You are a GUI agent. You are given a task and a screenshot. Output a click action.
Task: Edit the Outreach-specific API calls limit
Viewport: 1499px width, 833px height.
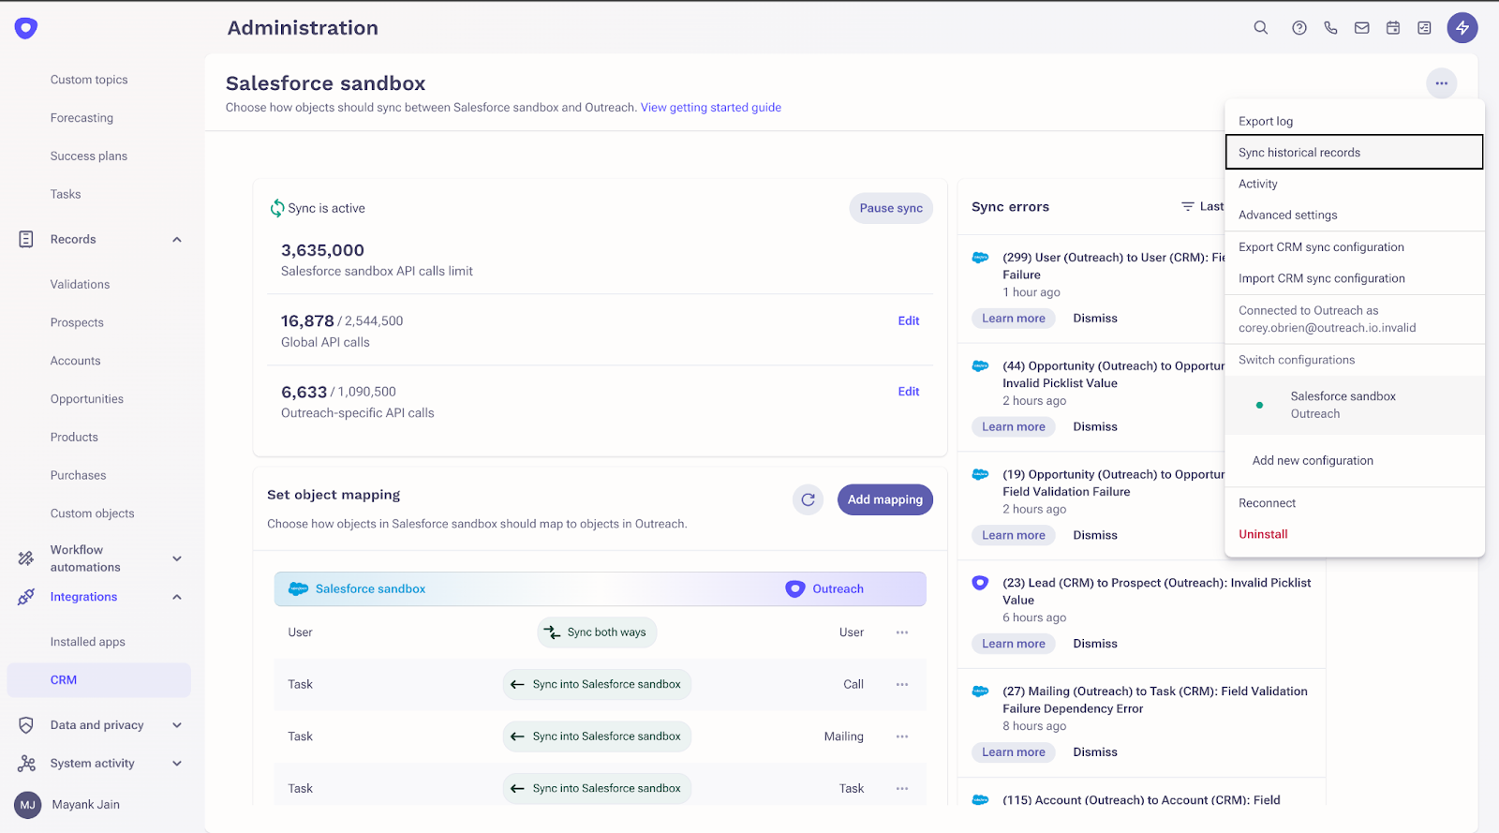[x=909, y=392]
